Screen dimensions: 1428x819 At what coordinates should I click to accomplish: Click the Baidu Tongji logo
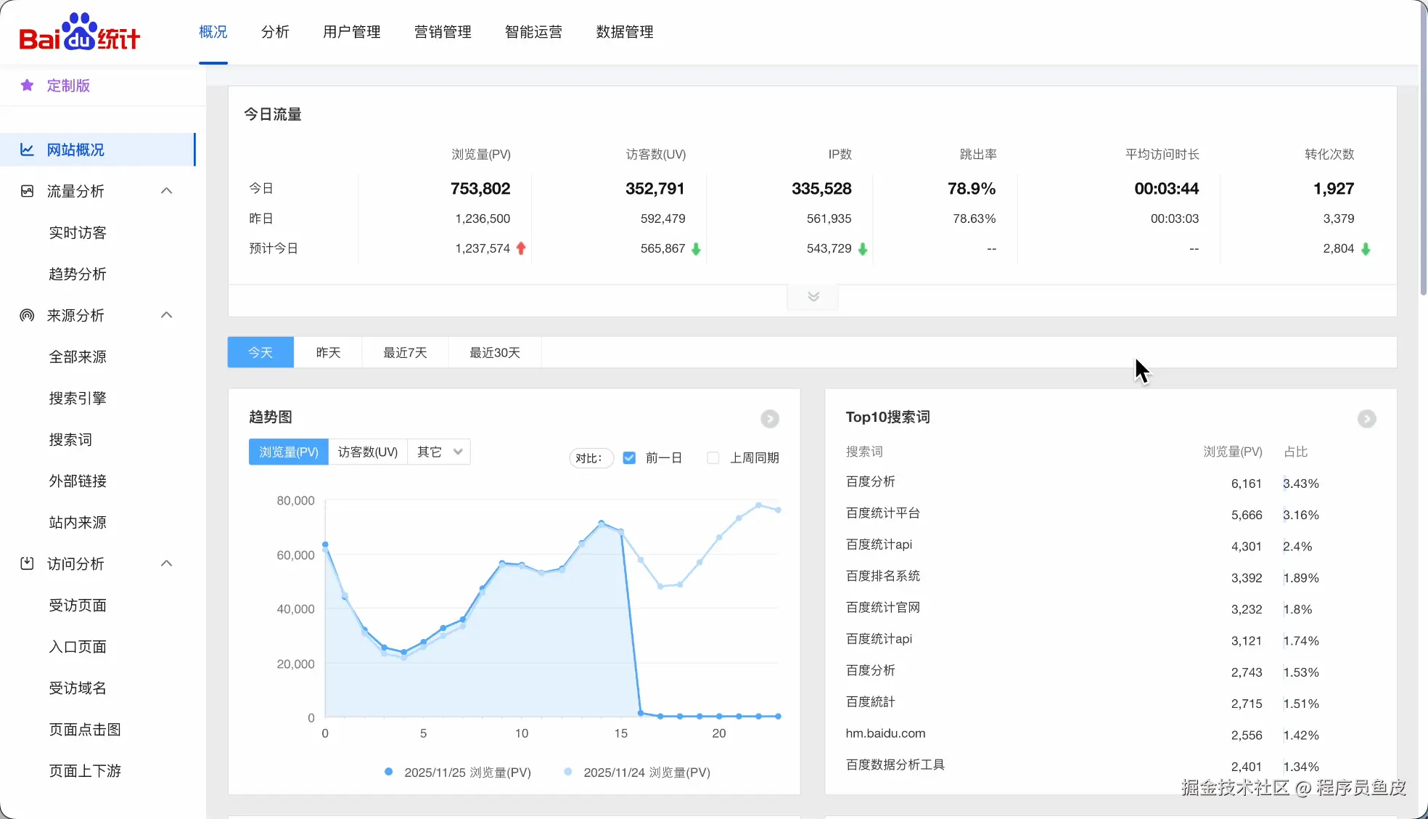coord(79,33)
